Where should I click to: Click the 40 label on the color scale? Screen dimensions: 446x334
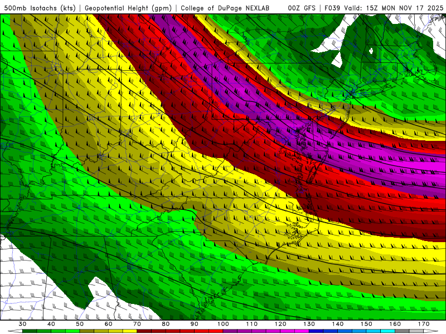coord(51,324)
